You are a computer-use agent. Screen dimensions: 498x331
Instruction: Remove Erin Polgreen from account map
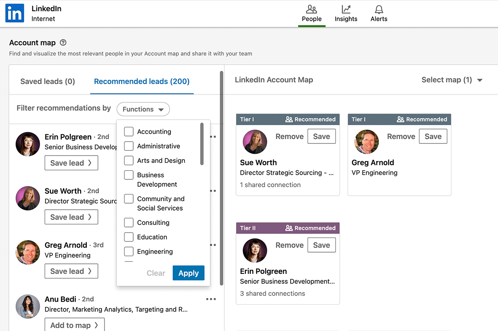coord(289,245)
